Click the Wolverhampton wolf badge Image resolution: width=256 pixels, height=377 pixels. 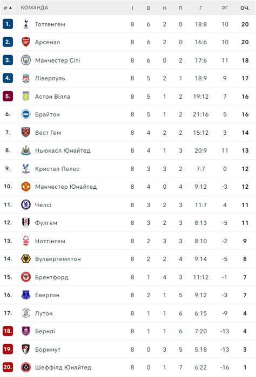pos(26,259)
